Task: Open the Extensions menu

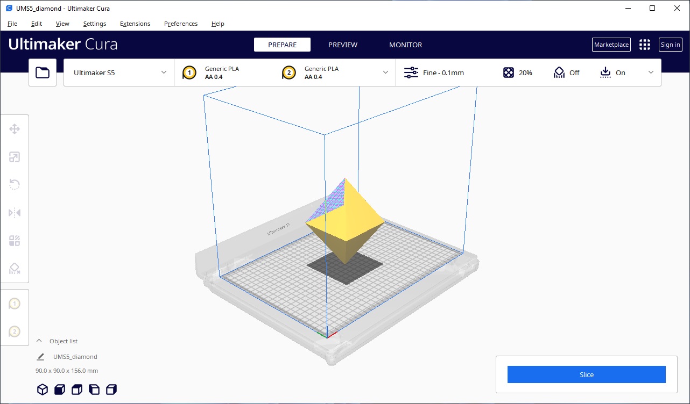Action: click(x=135, y=24)
